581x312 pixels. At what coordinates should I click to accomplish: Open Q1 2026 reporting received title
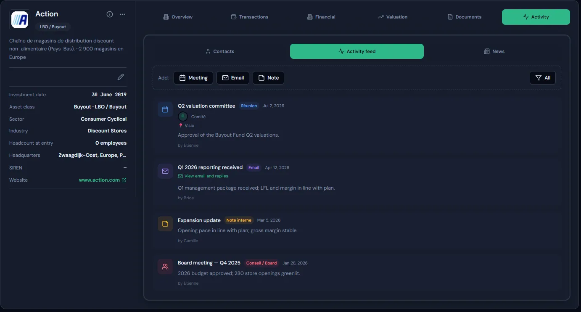[210, 167]
